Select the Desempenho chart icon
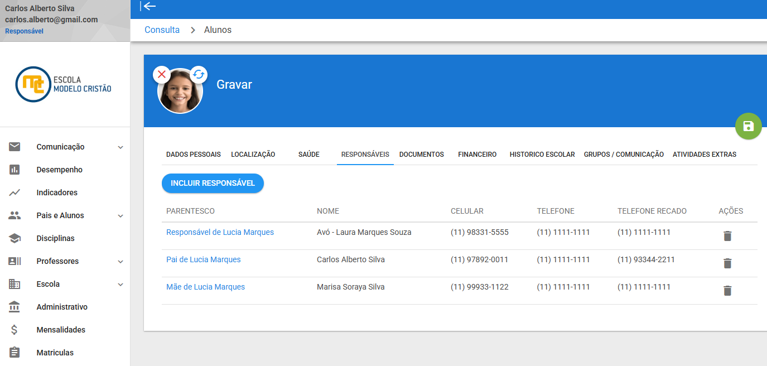The image size is (767, 366). (x=14, y=169)
